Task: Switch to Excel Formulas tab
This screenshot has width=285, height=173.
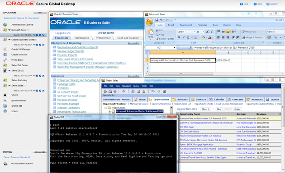Action: point(202,25)
